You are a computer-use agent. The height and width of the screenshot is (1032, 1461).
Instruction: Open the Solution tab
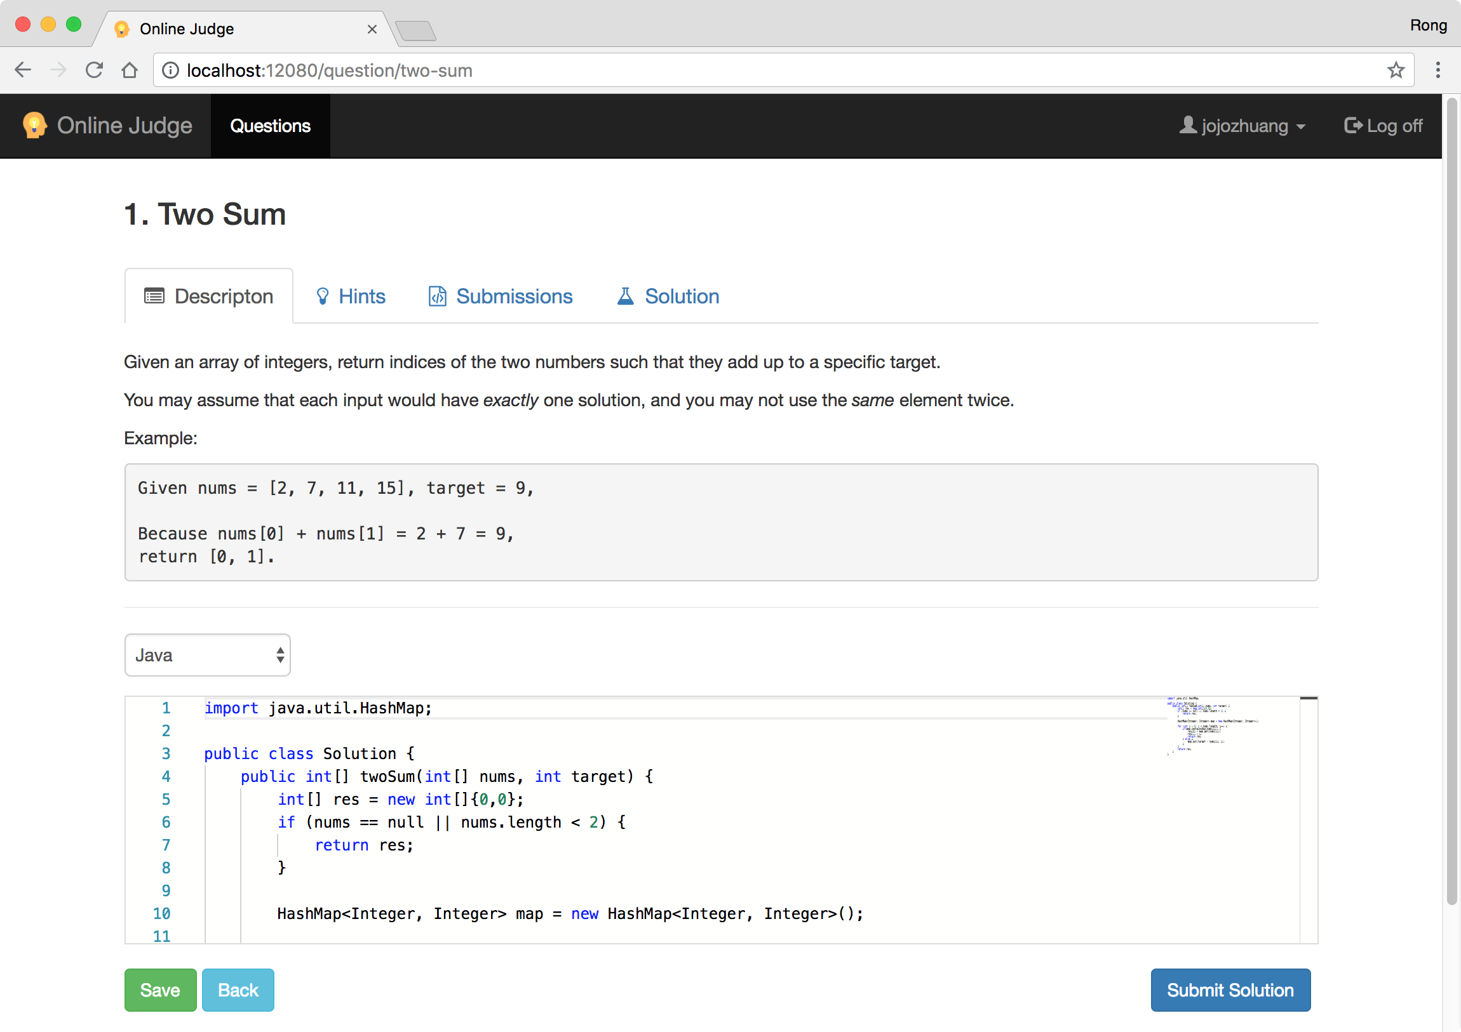668,296
